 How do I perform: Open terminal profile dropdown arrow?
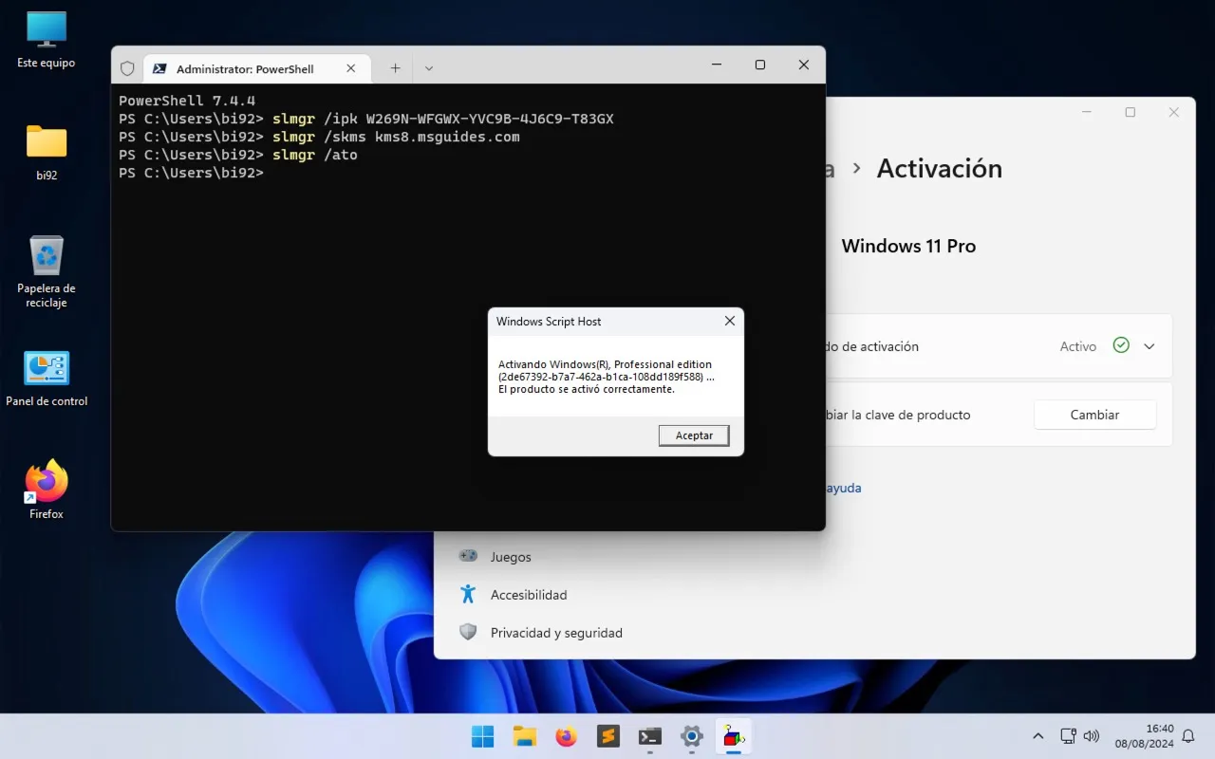pos(429,68)
